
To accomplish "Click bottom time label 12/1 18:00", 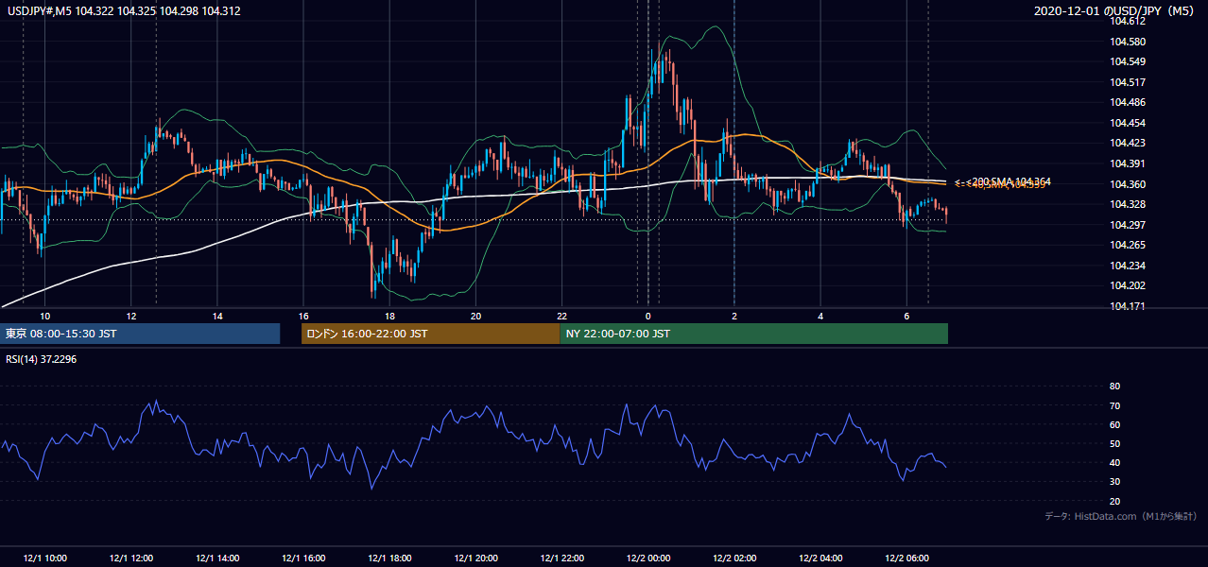I will [389, 558].
